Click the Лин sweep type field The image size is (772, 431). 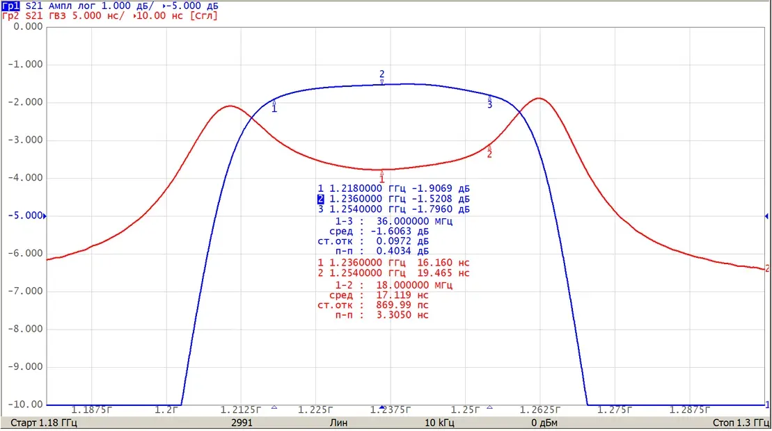pyautogui.click(x=339, y=423)
